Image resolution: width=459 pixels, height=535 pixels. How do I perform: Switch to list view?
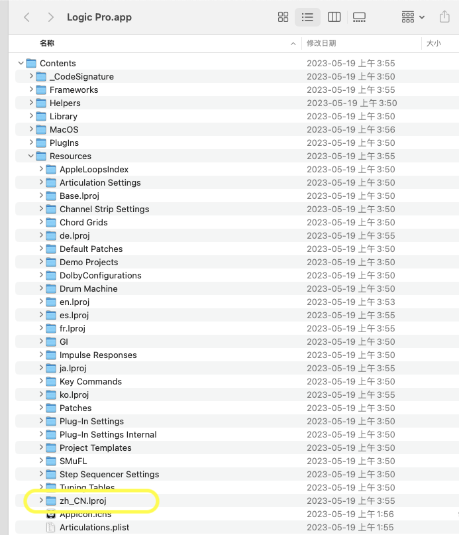click(307, 17)
